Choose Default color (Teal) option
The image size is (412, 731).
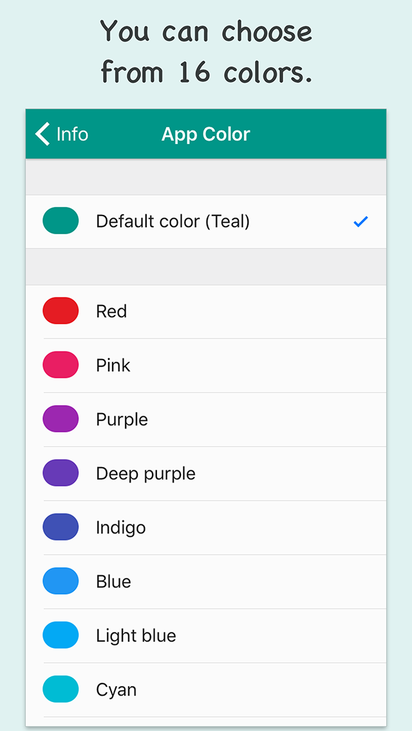tap(206, 221)
